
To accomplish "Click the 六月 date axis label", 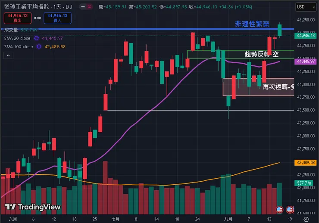I will [x=13, y=219].
